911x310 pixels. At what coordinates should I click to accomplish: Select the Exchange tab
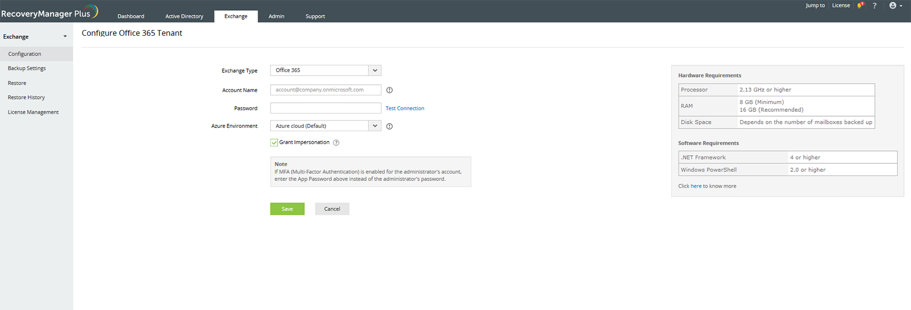(236, 16)
